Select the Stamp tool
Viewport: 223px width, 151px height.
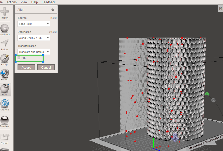click(5, 73)
